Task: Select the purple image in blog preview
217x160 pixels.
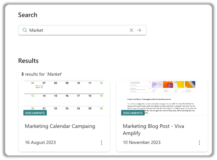Action: click(x=157, y=85)
